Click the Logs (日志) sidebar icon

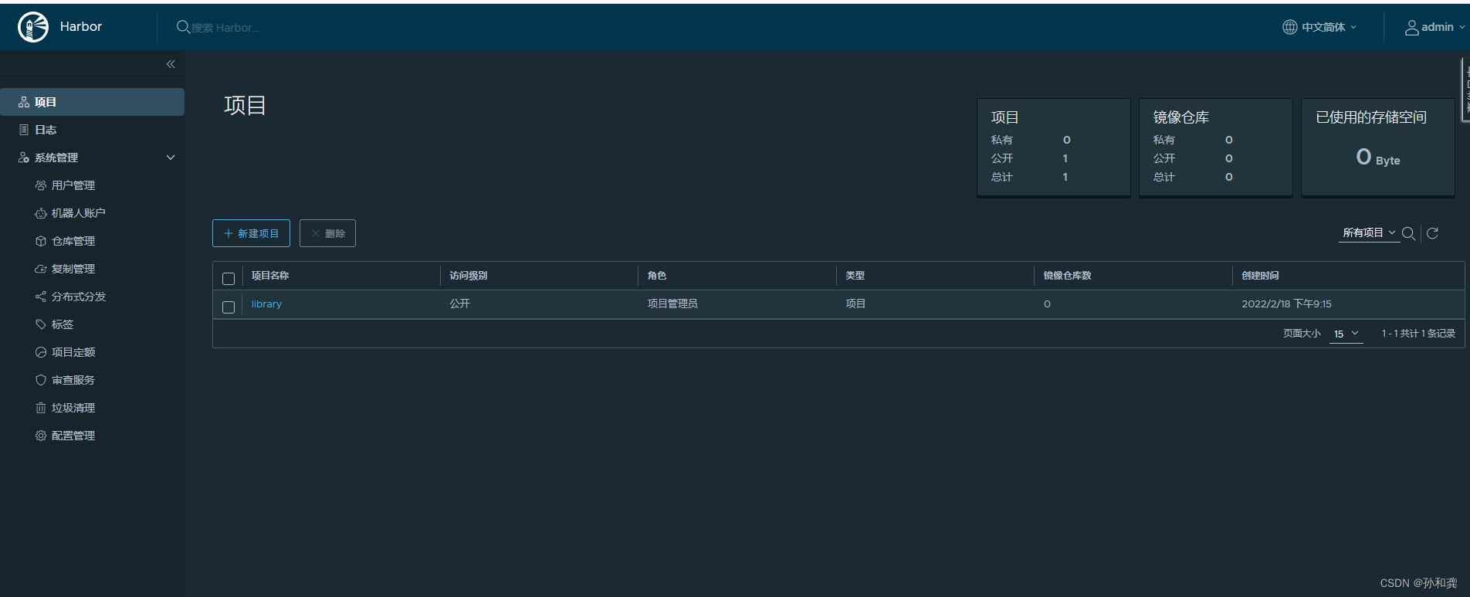24,130
